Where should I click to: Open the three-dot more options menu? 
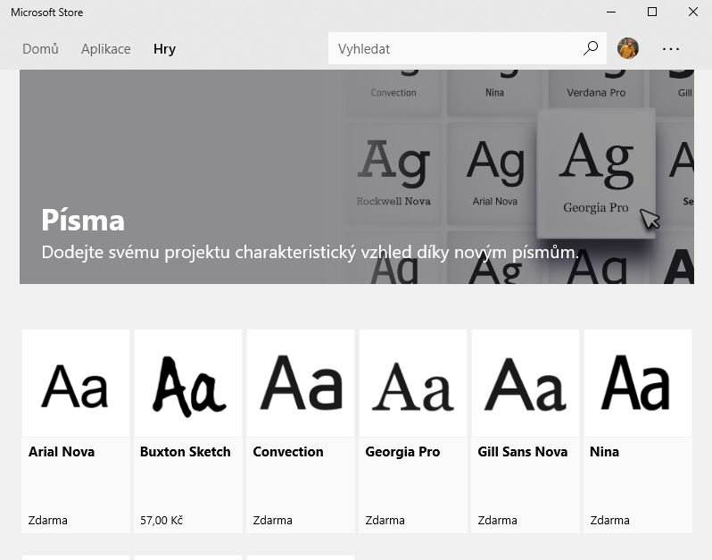[x=671, y=48]
